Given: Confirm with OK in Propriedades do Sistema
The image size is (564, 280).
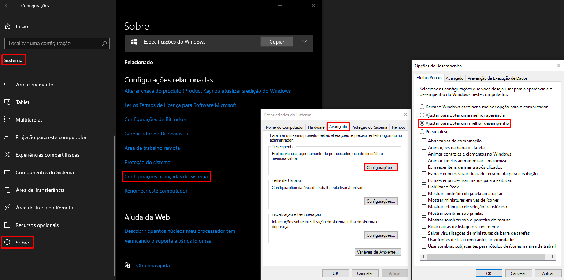Looking at the screenshot, I should point(335,273).
